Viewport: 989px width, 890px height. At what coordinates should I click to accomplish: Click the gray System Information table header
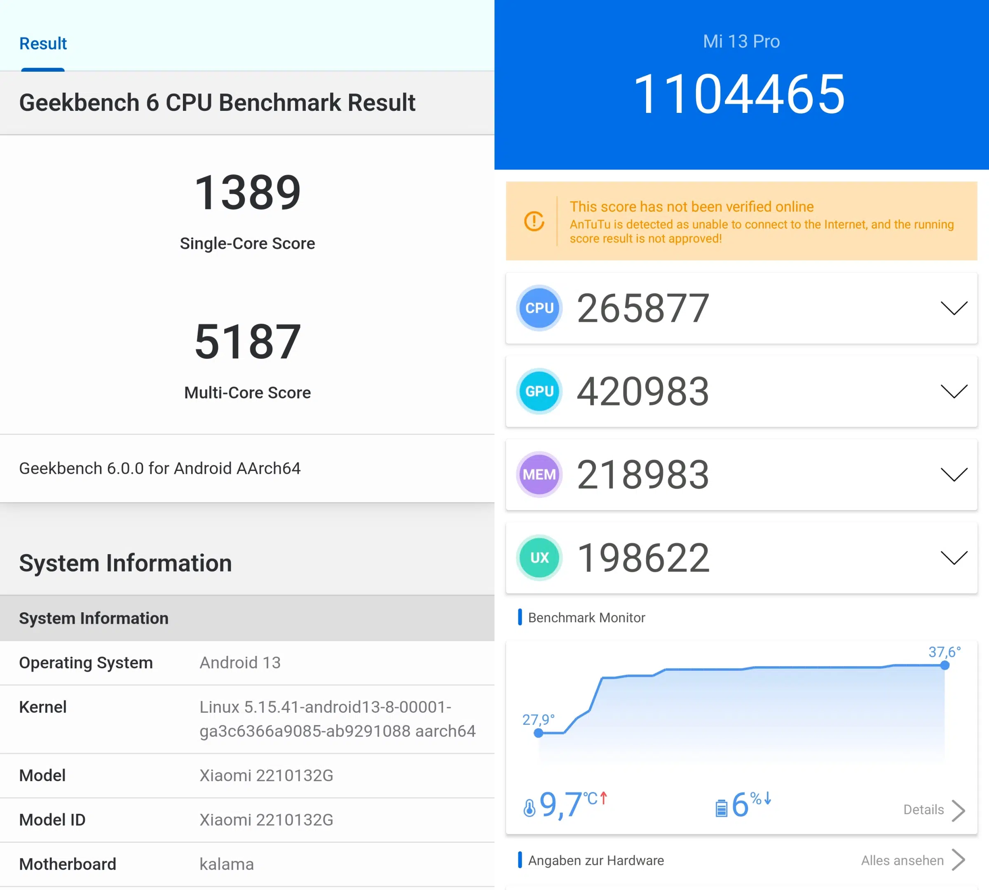247,618
